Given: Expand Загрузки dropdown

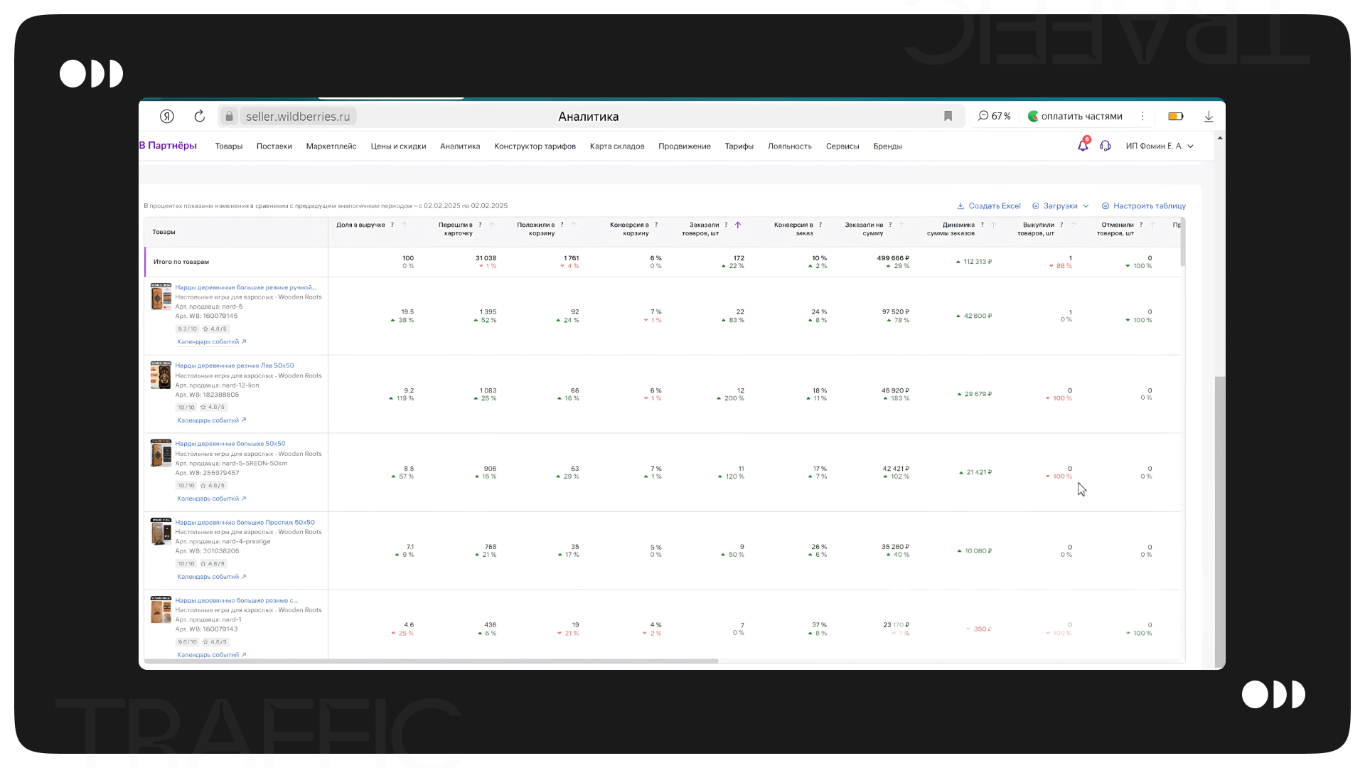Looking at the screenshot, I should point(1061,206).
